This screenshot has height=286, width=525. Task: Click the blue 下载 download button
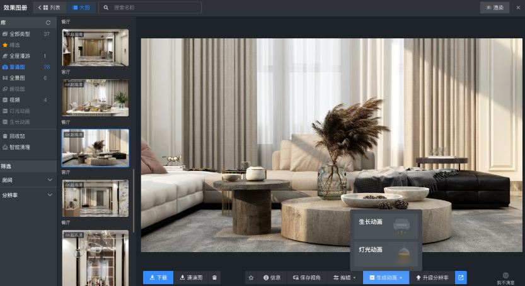pos(158,277)
